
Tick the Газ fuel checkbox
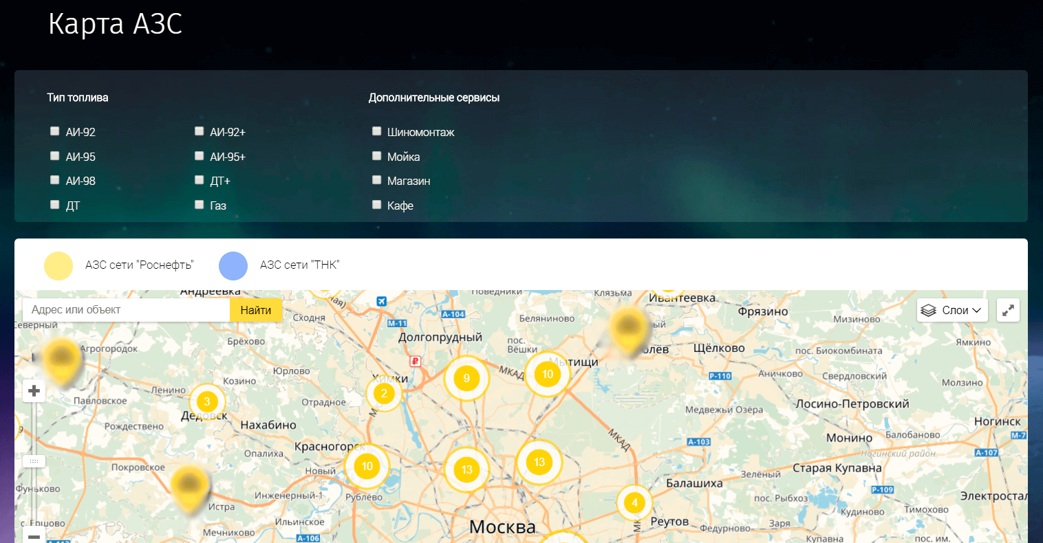click(200, 205)
